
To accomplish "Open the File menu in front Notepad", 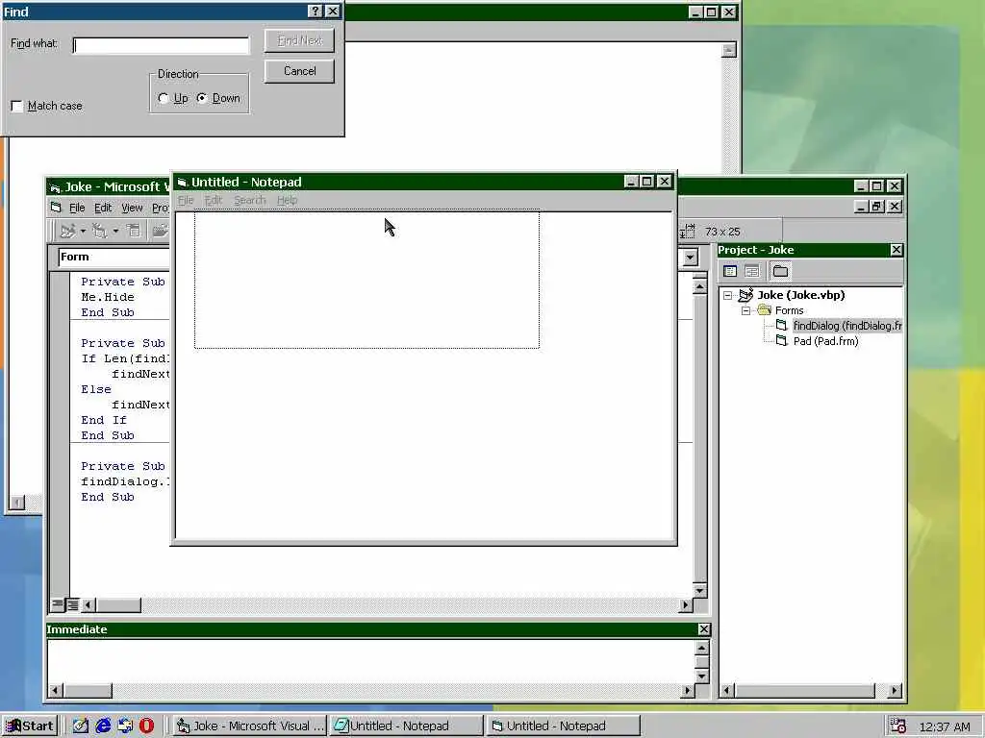I will click(x=186, y=200).
